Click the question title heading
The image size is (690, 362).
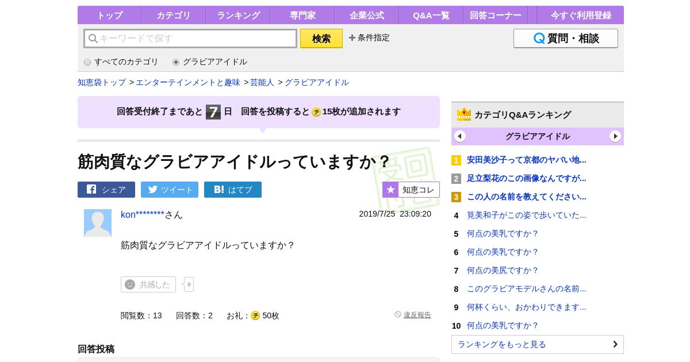234,162
